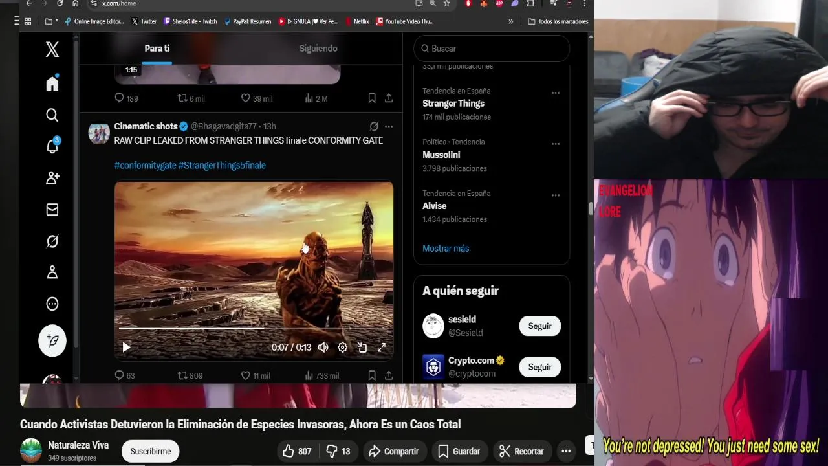
Task: Reply to the post with 189 comments
Action: tap(126, 98)
